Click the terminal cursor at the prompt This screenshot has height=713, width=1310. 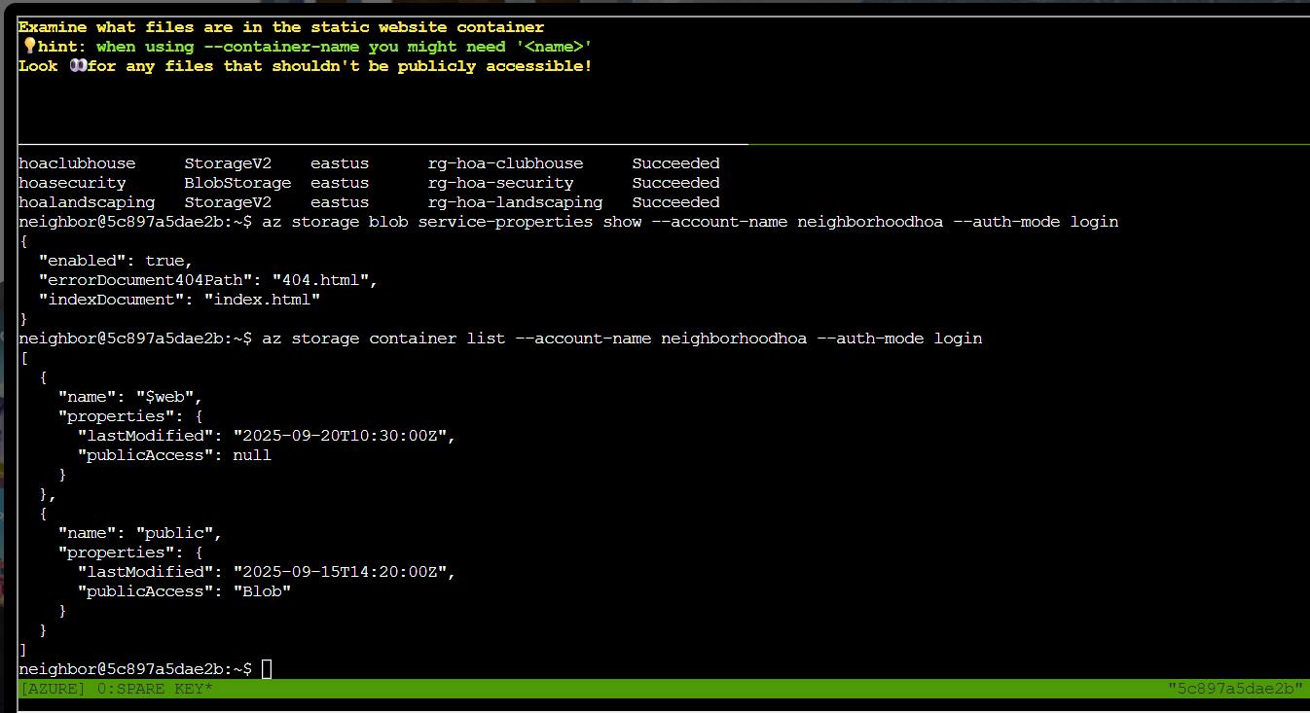[267, 669]
